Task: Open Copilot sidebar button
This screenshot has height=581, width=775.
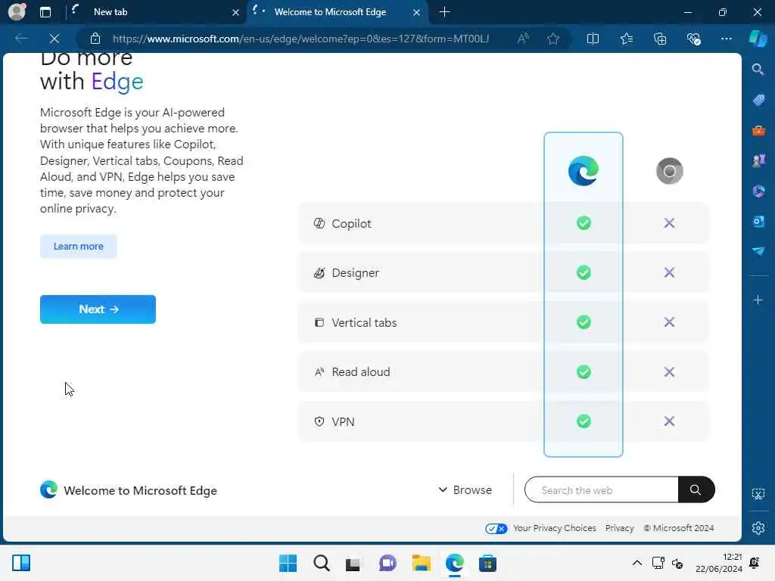Action: tap(758, 39)
